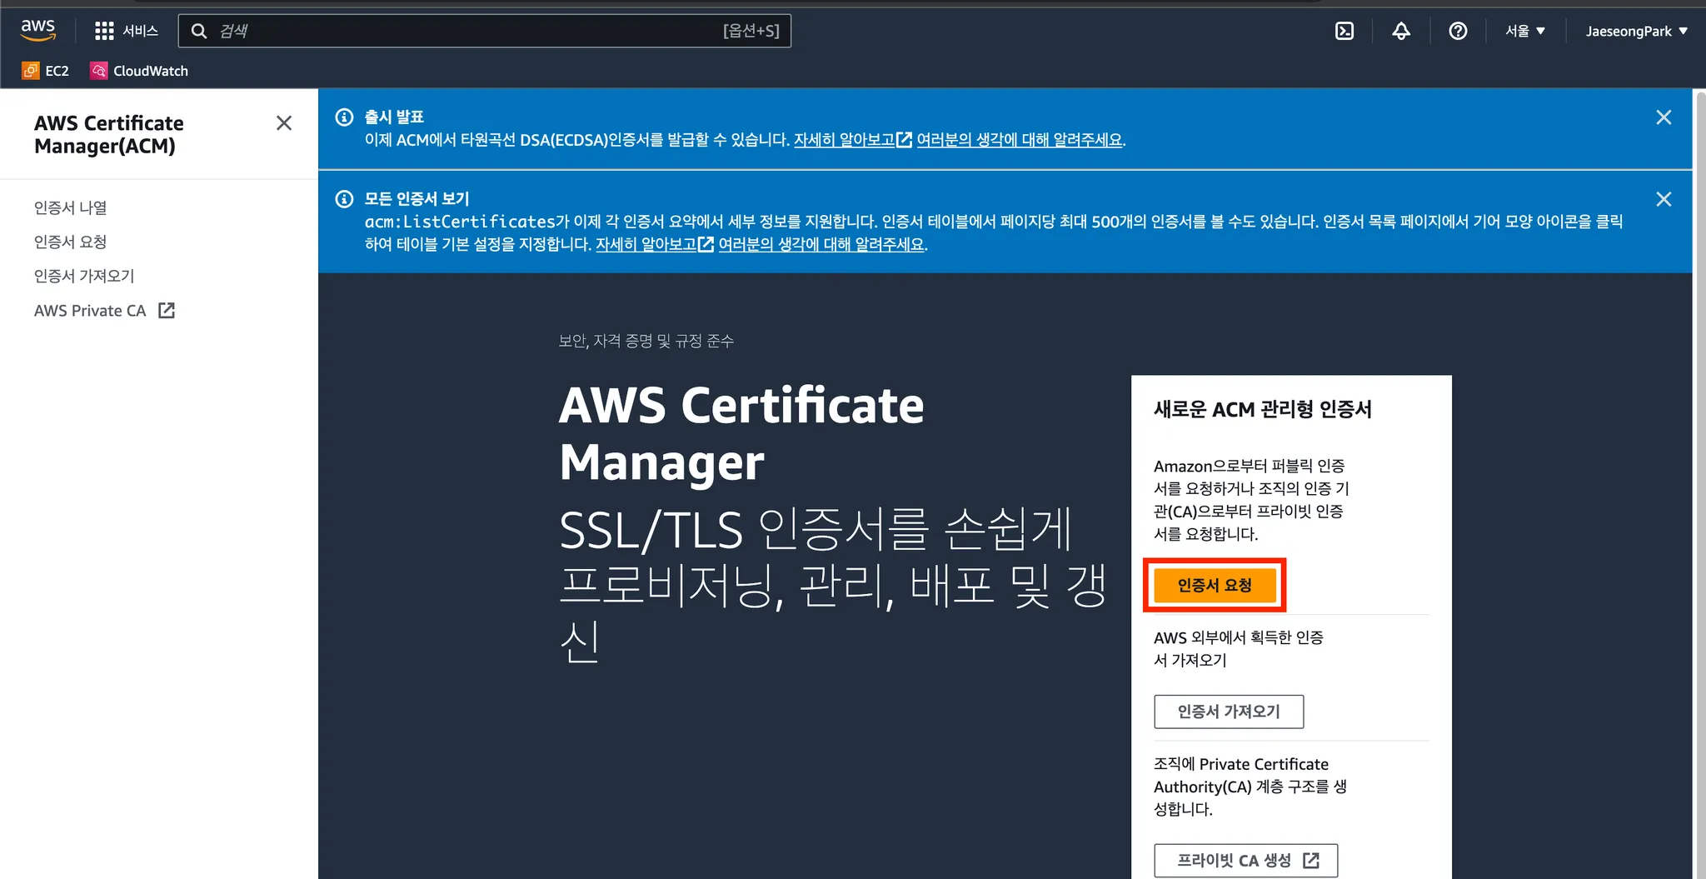Open AWS Private CA external link
The image size is (1706, 879).
(x=104, y=311)
